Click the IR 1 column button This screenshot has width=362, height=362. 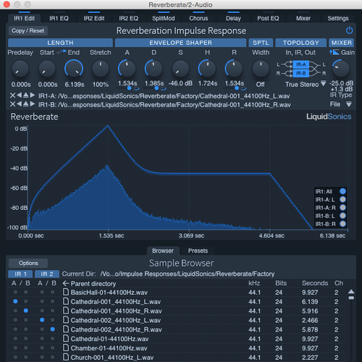20,274
